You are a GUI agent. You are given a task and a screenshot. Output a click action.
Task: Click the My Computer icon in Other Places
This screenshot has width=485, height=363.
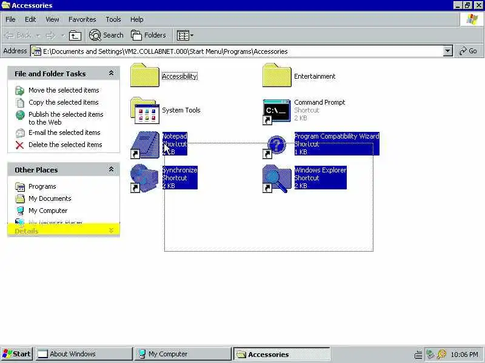pos(20,211)
